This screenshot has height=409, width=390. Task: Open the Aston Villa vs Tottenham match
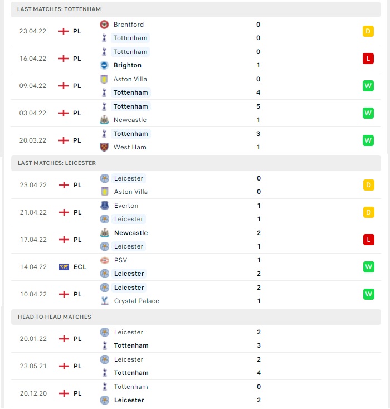(x=196, y=86)
